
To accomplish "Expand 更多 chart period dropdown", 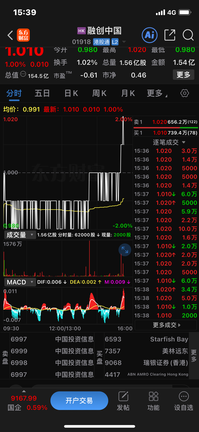I will coord(157,93).
